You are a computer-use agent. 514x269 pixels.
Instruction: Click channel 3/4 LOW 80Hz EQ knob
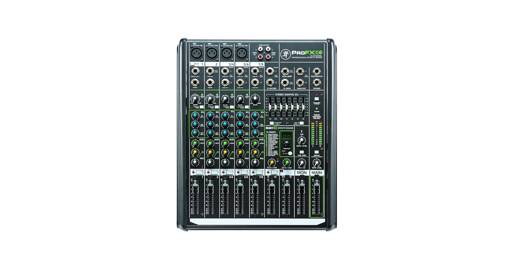224,132
